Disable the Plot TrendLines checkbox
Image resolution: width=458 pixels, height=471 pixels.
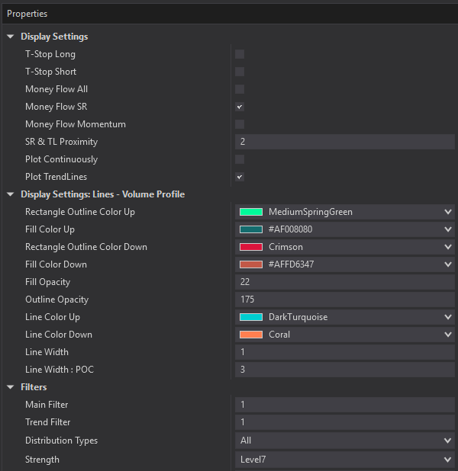pyautogui.click(x=240, y=177)
